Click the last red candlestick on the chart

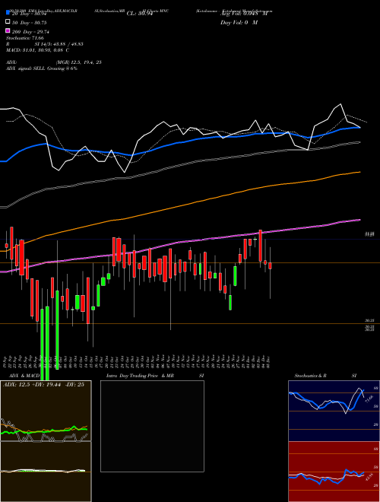(271, 265)
